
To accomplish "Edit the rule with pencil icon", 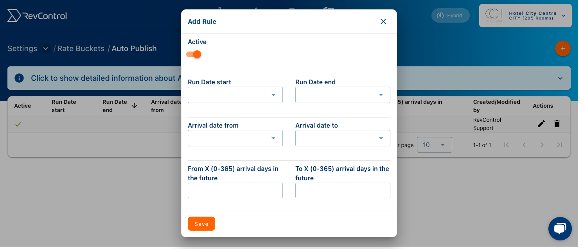I will pyautogui.click(x=541, y=124).
